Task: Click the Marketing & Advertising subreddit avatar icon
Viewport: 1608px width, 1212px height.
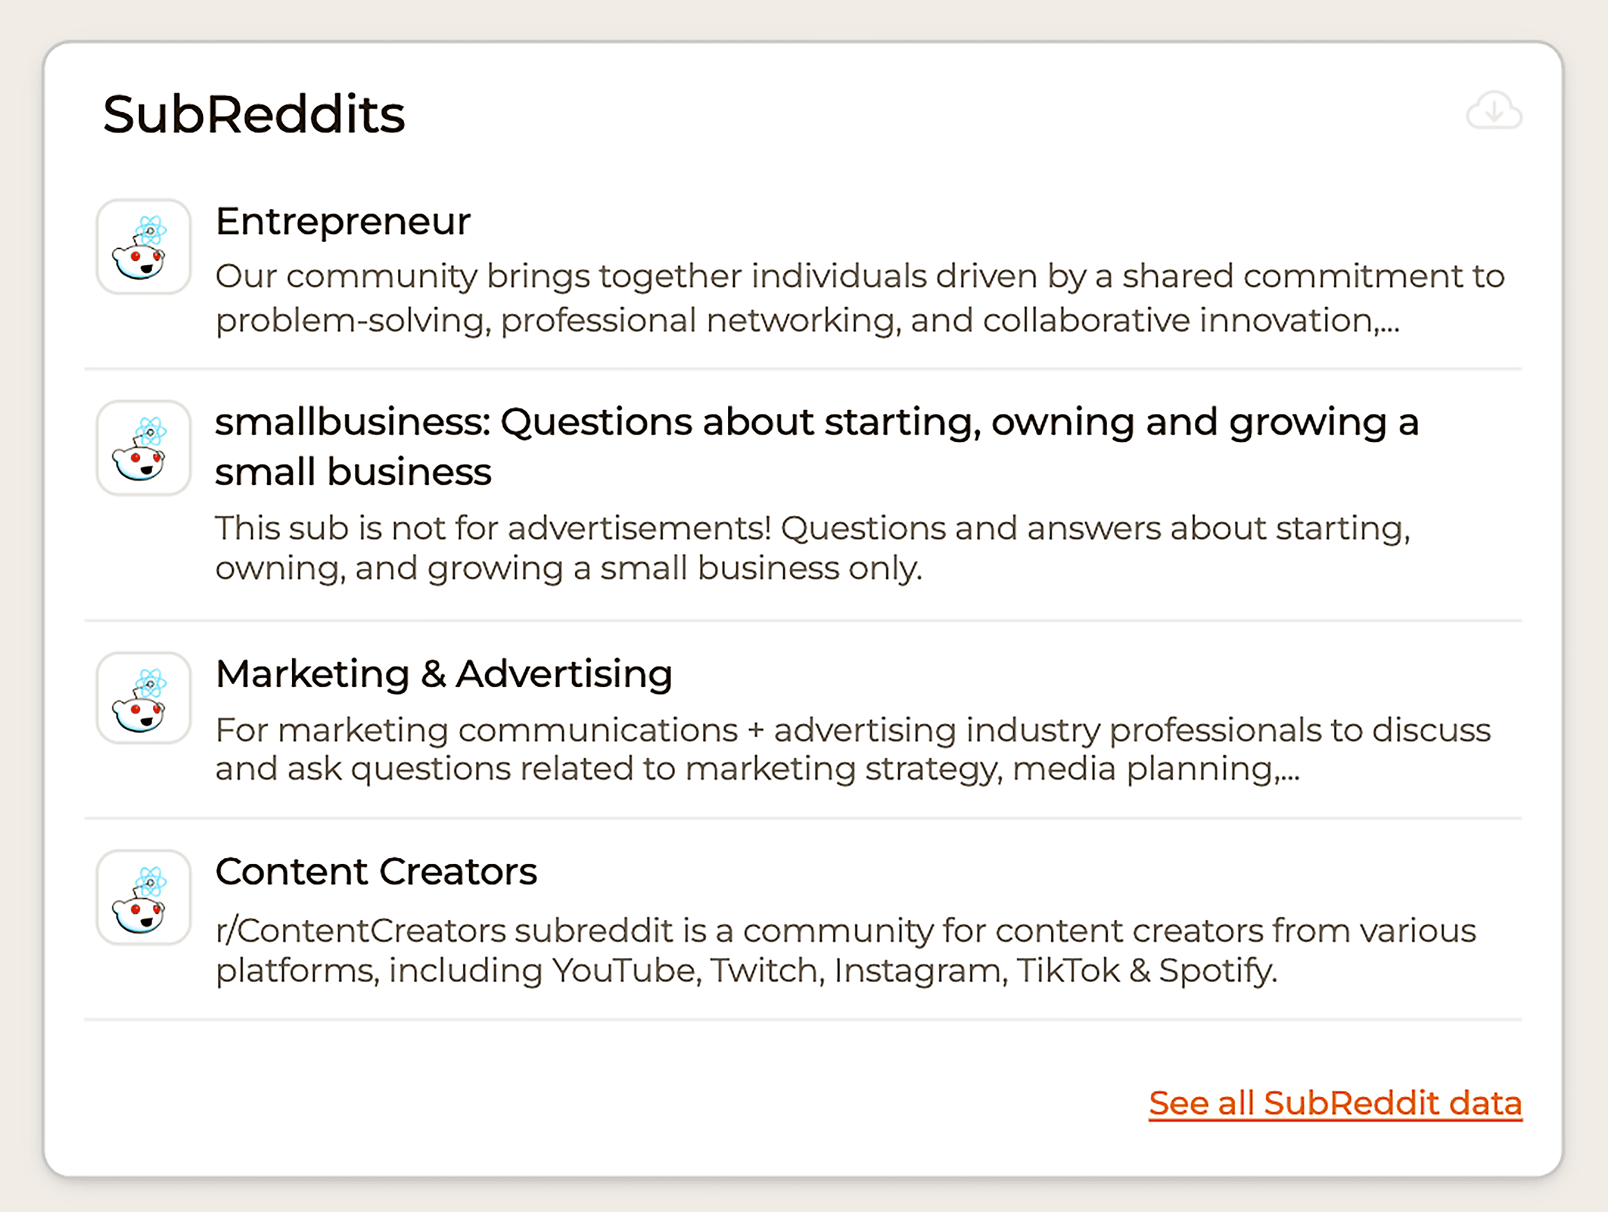Action: click(143, 699)
